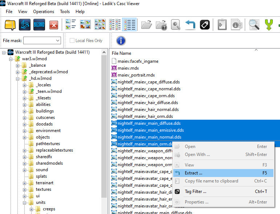This screenshot has height=214, width=280.
Task: Click the clipboard copy toolbar icon
Action: point(222,24)
